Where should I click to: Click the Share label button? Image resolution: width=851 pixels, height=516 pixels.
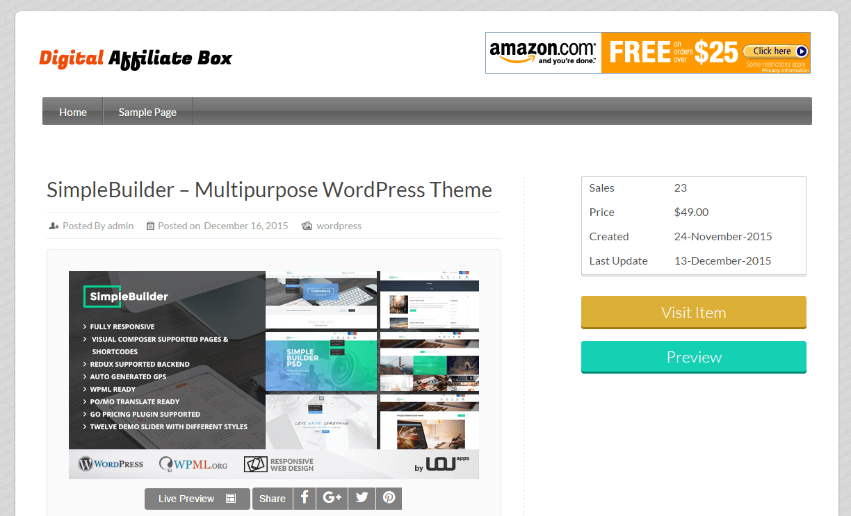point(273,499)
